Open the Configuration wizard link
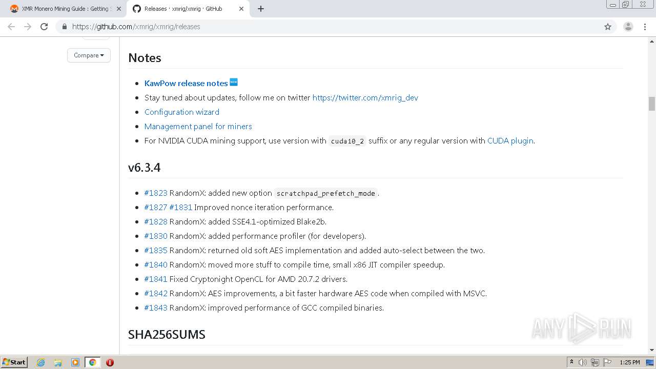This screenshot has height=369, width=656. [x=182, y=112]
